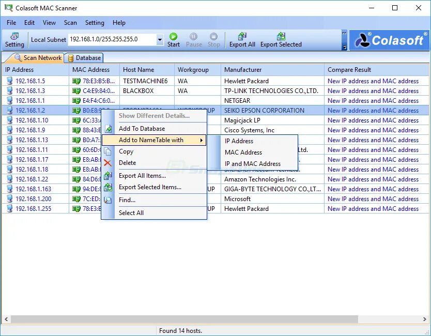This screenshot has height=336, width=431.
Task: Open the View menu
Action: [x=49, y=23]
